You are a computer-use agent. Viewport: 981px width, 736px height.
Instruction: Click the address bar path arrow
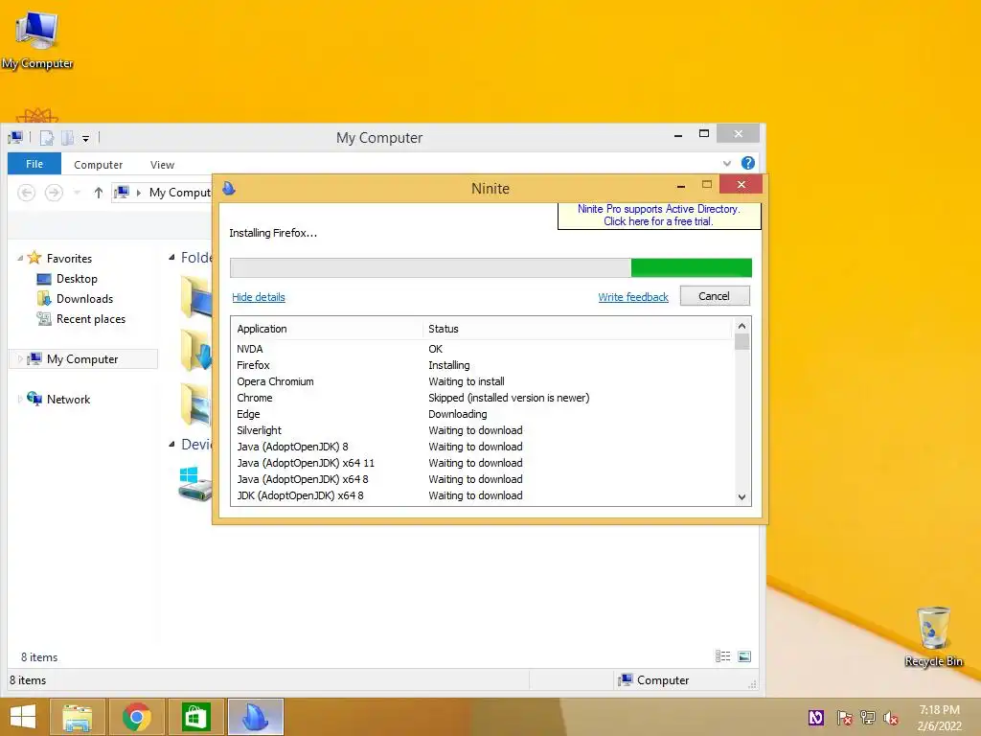(x=139, y=193)
